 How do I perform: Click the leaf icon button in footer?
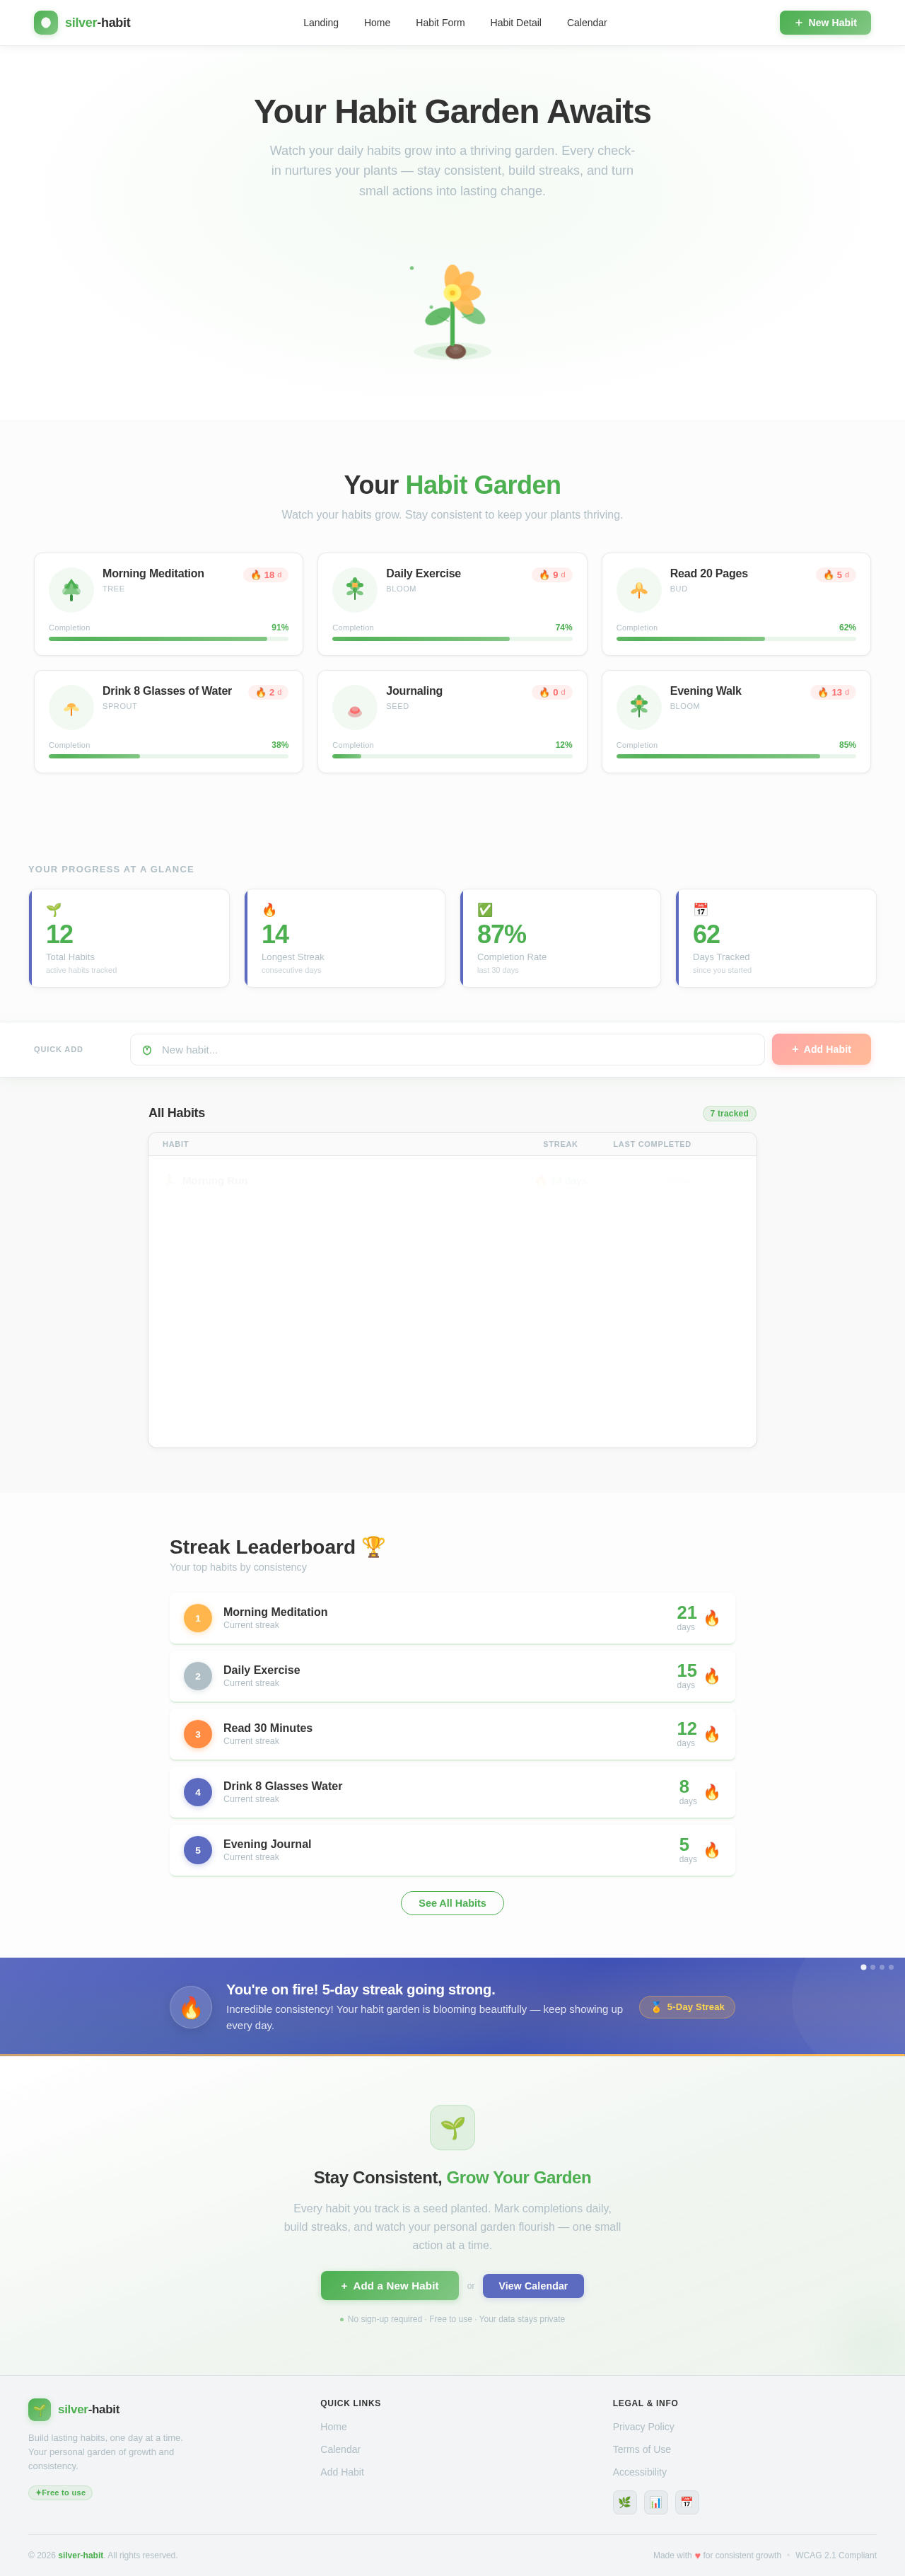coord(624,2494)
